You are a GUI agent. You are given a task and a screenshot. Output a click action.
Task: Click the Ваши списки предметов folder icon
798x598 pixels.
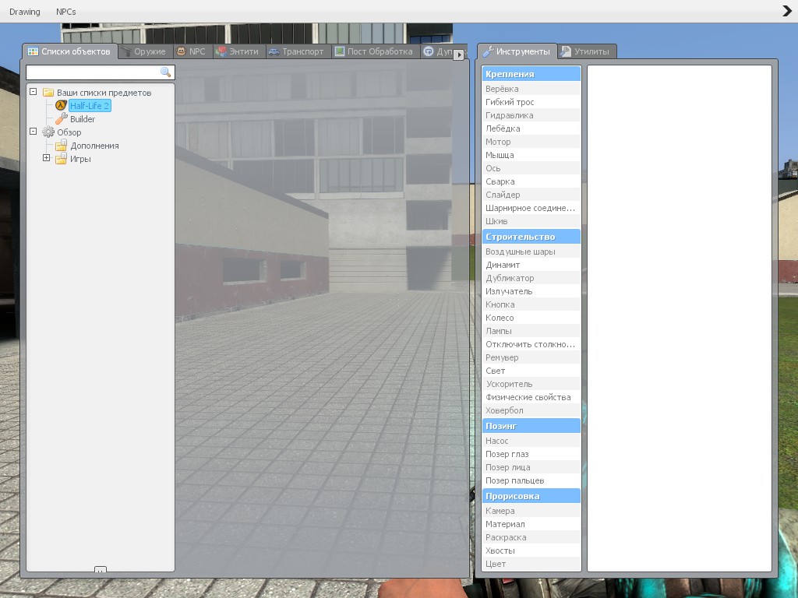48,93
